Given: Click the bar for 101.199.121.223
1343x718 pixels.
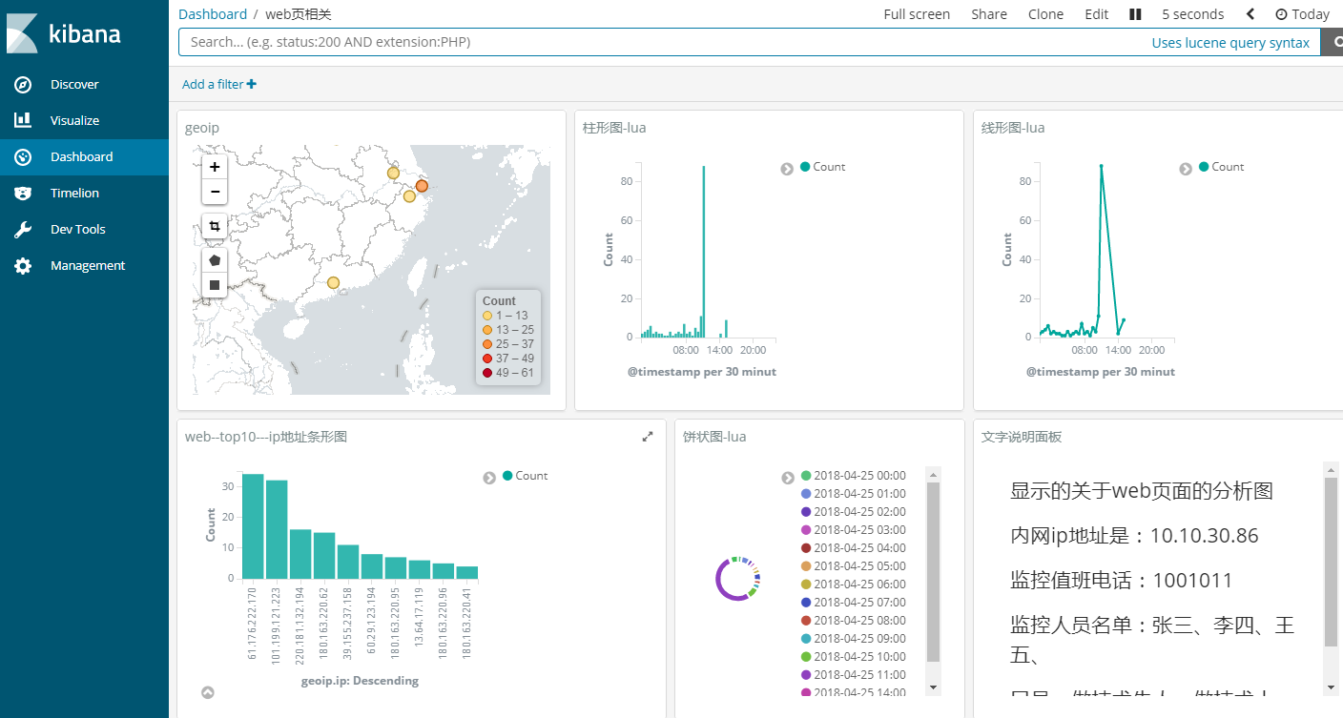Looking at the screenshot, I should (x=277, y=529).
